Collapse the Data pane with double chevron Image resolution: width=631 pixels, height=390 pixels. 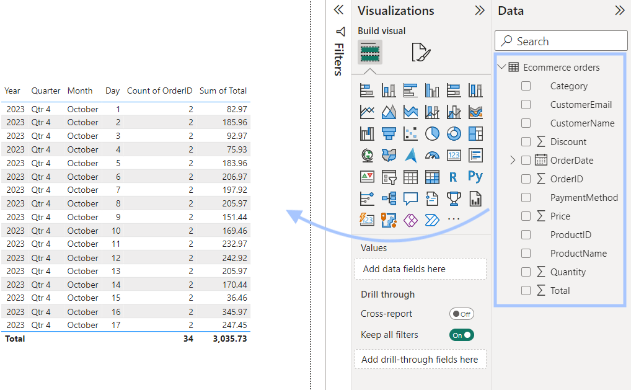[620, 11]
